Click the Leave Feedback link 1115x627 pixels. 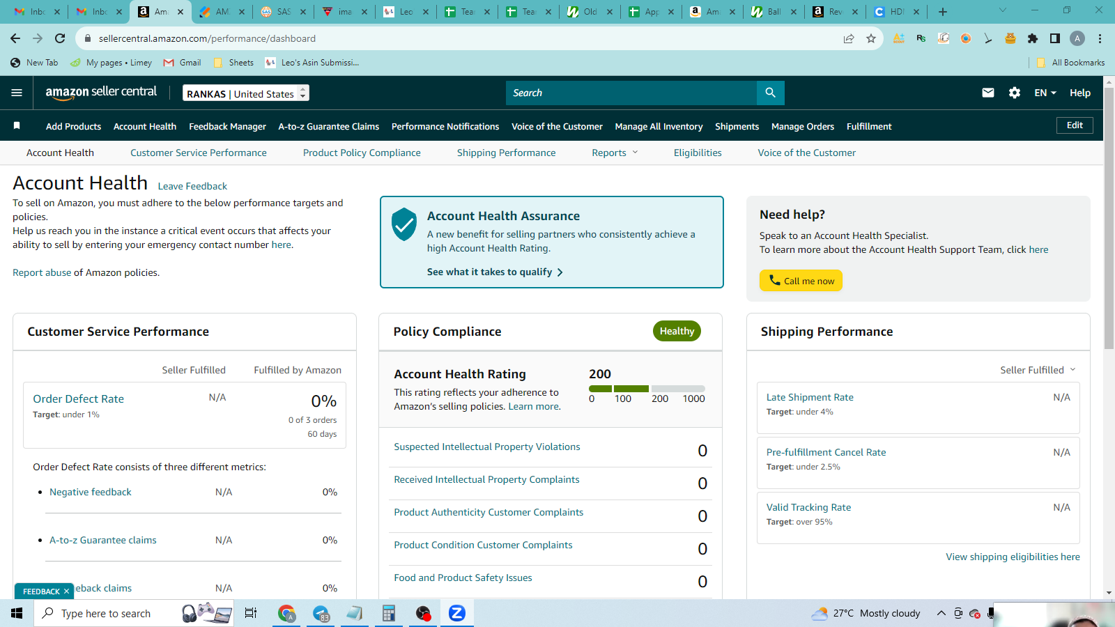(x=192, y=186)
